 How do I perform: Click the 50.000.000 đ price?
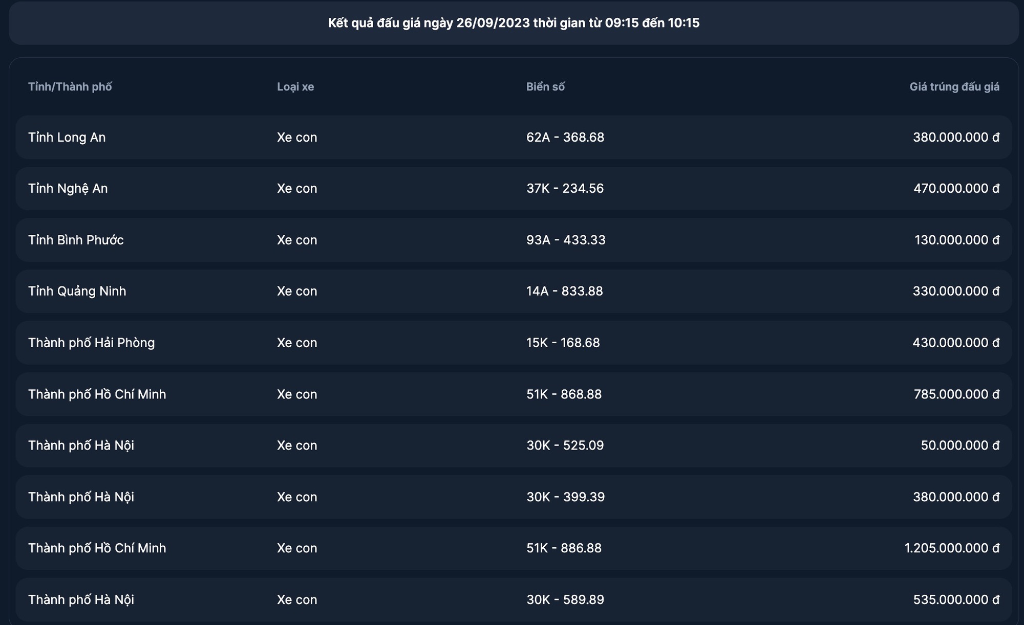[x=960, y=445]
